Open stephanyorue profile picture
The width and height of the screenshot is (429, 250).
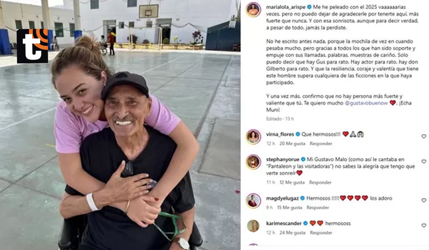tap(253, 162)
